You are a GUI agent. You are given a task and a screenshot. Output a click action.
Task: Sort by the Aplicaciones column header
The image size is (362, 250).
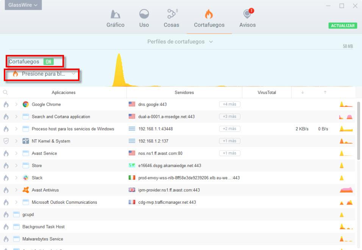(x=64, y=92)
